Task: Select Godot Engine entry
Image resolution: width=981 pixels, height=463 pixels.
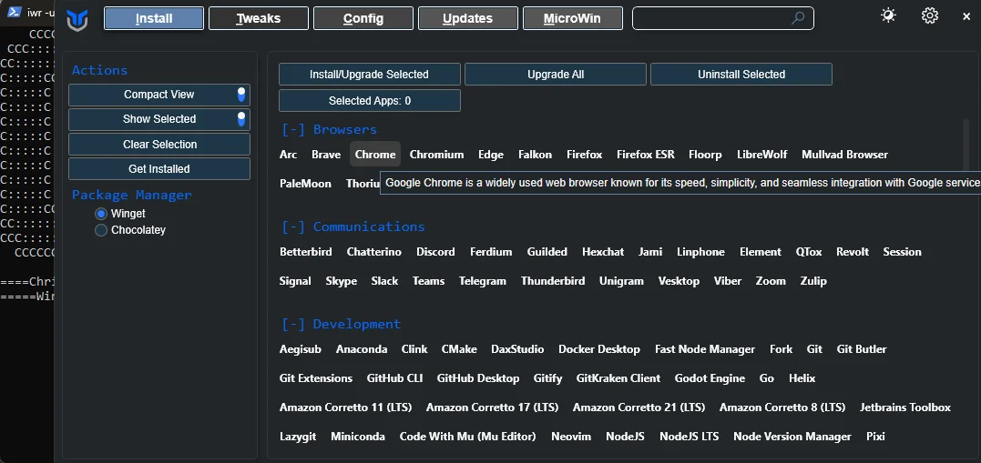Action: pos(710,378)
